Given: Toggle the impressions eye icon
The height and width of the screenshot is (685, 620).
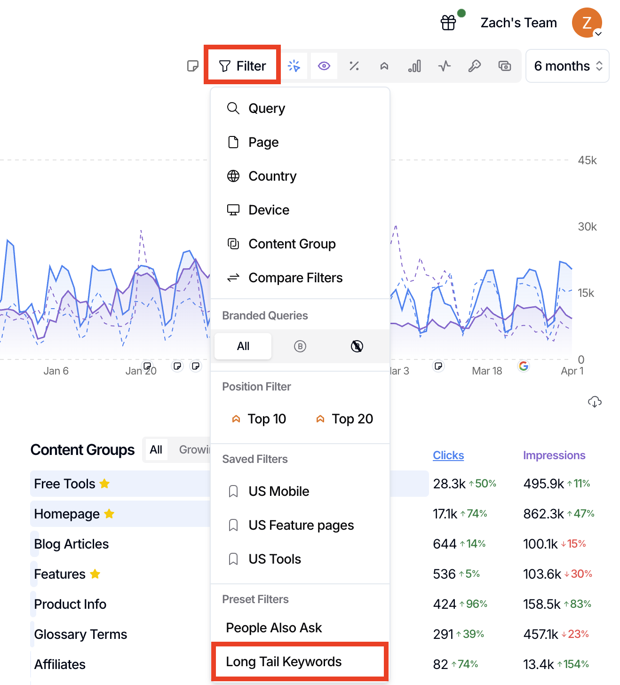Looking at the screenshot, I should point(324,66).
